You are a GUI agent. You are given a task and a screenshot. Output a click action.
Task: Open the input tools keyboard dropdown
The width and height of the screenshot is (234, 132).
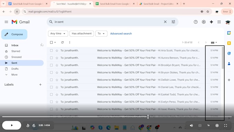tap(214, 42)
